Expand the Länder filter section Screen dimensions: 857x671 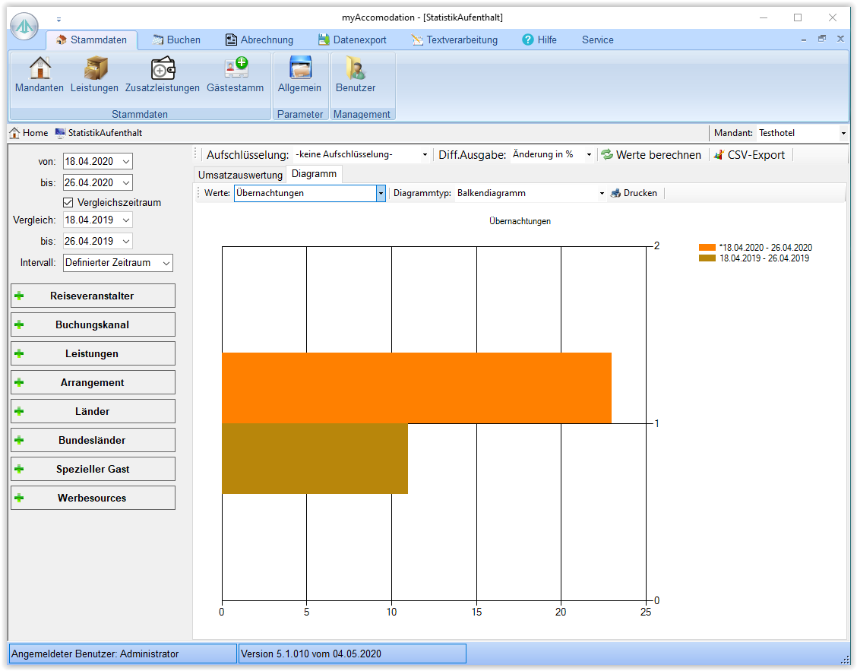coord(93,411)
